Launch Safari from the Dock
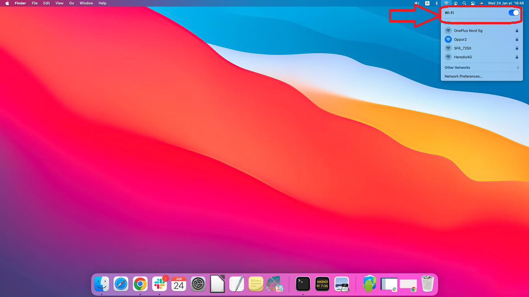Screen dimensions: 529x297 121,284
